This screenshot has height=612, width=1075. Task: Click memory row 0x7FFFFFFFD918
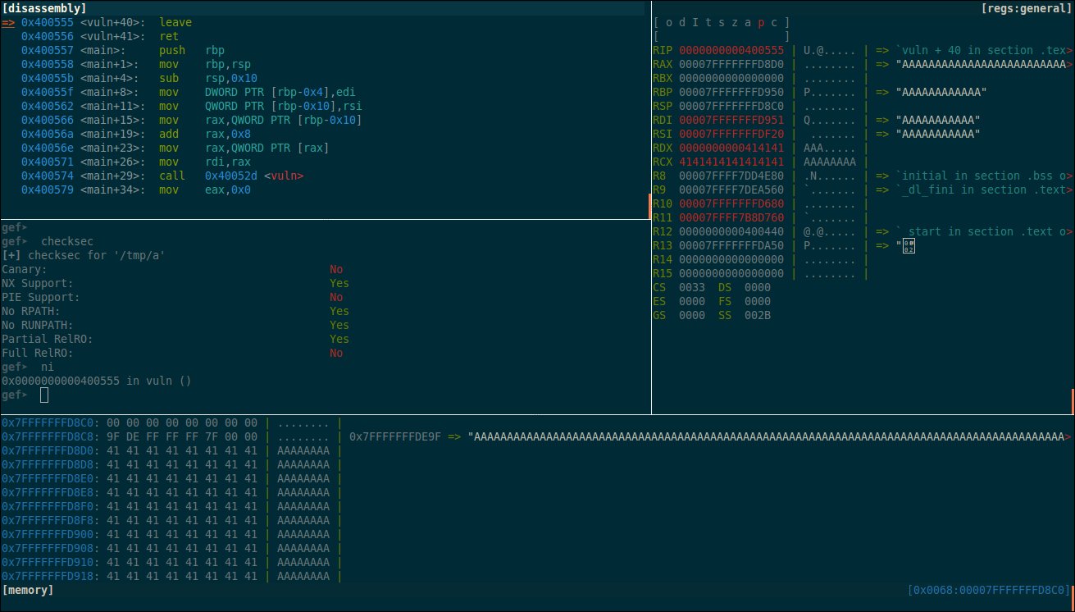coord(172,577)
